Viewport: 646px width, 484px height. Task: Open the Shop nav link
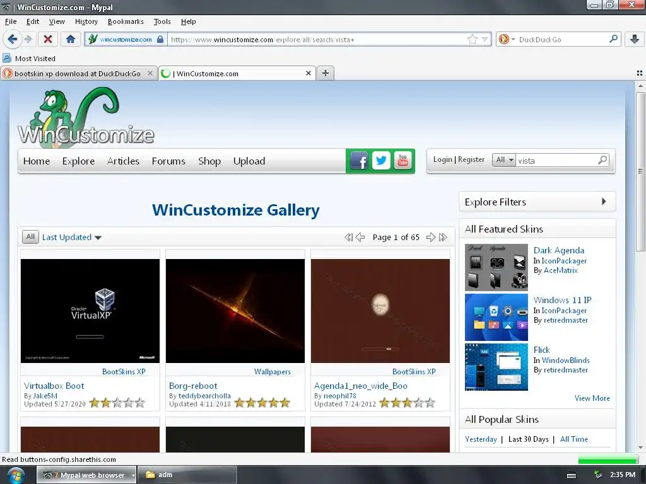point(209,161)
